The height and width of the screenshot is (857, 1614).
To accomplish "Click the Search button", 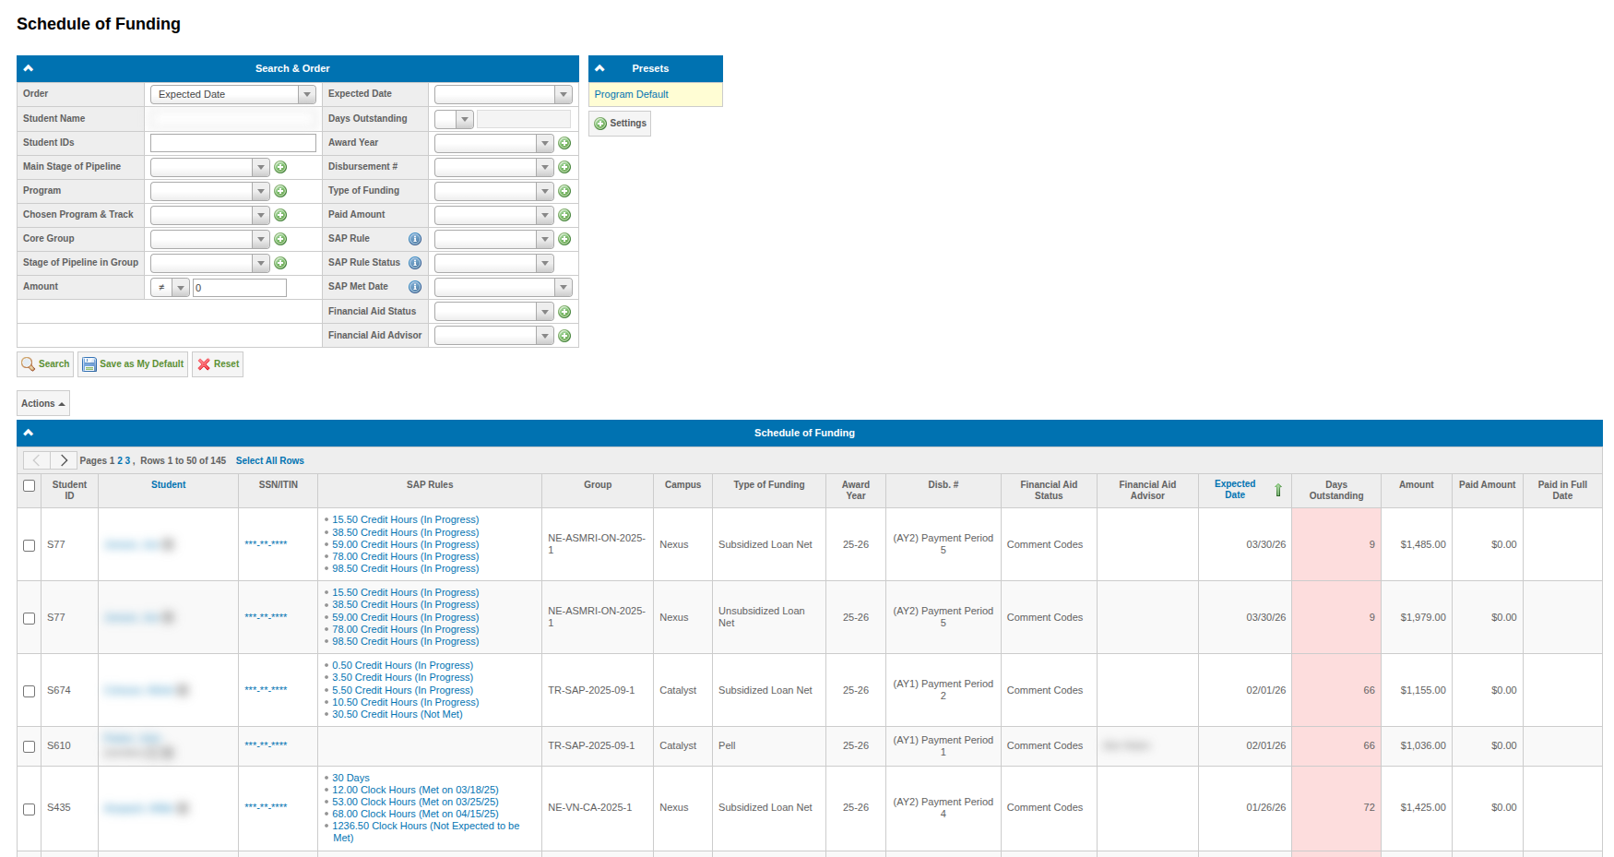I will pos(45,363).
